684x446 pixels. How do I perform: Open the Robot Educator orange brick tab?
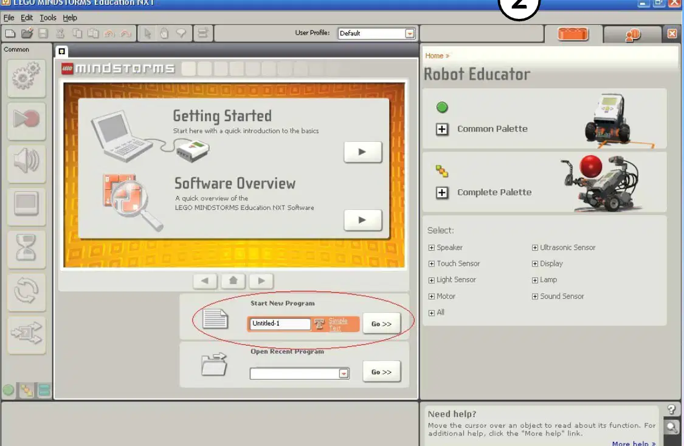pyautogui.click(x=573, y=33)
